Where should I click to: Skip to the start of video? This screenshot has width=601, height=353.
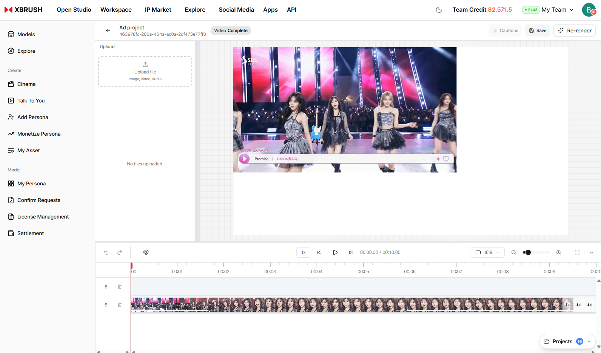click(319, 252)
